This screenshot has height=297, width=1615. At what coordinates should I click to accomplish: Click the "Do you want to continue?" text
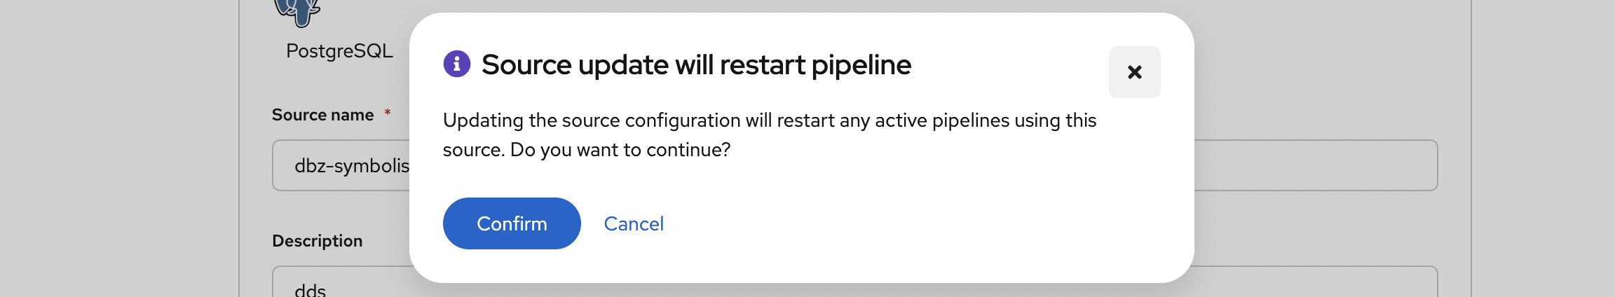pos(620,150)
